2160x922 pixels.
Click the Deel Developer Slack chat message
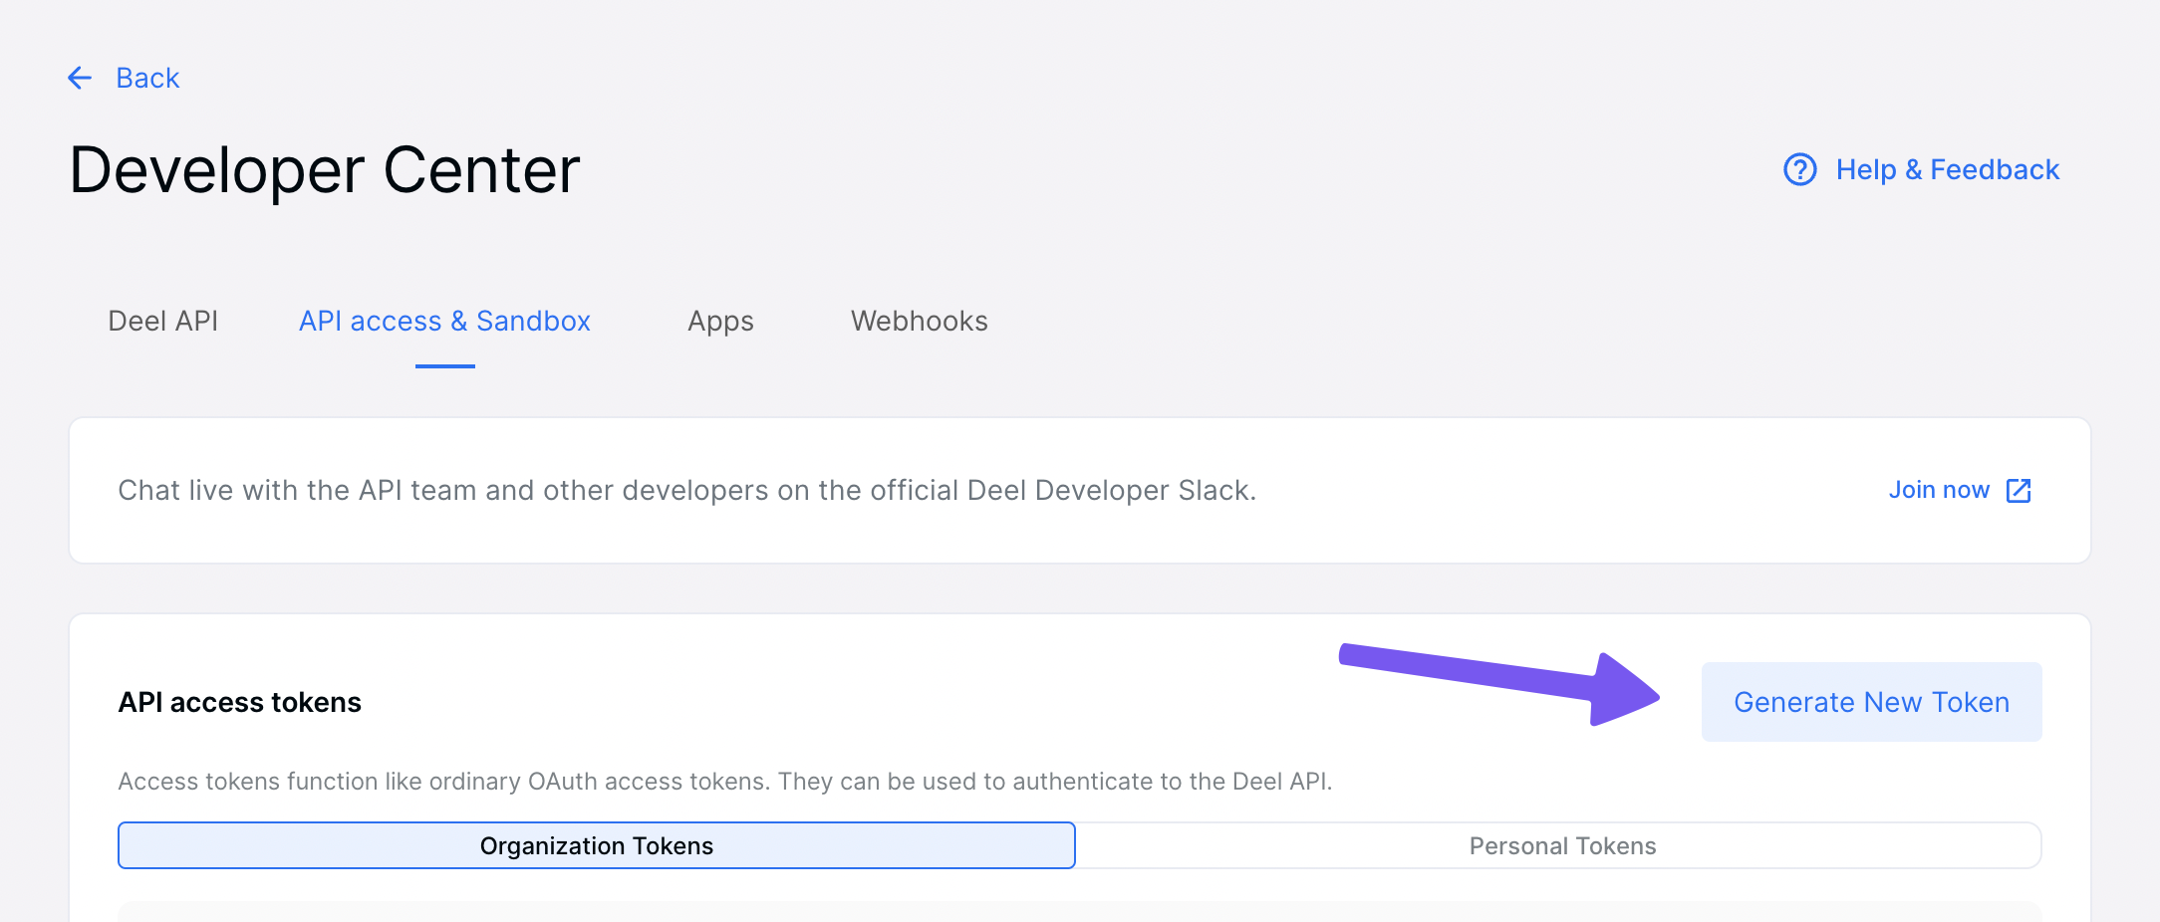687,490
